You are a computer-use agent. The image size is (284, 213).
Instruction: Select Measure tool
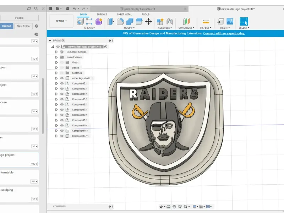coord(206,22)
